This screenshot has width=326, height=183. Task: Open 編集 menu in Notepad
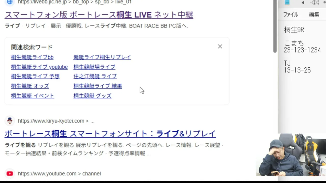[314, 14]
